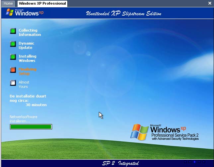Click the white Almost Yours step indicator
The height and width of the screenshot is (167, 214).
coord(13,83)
